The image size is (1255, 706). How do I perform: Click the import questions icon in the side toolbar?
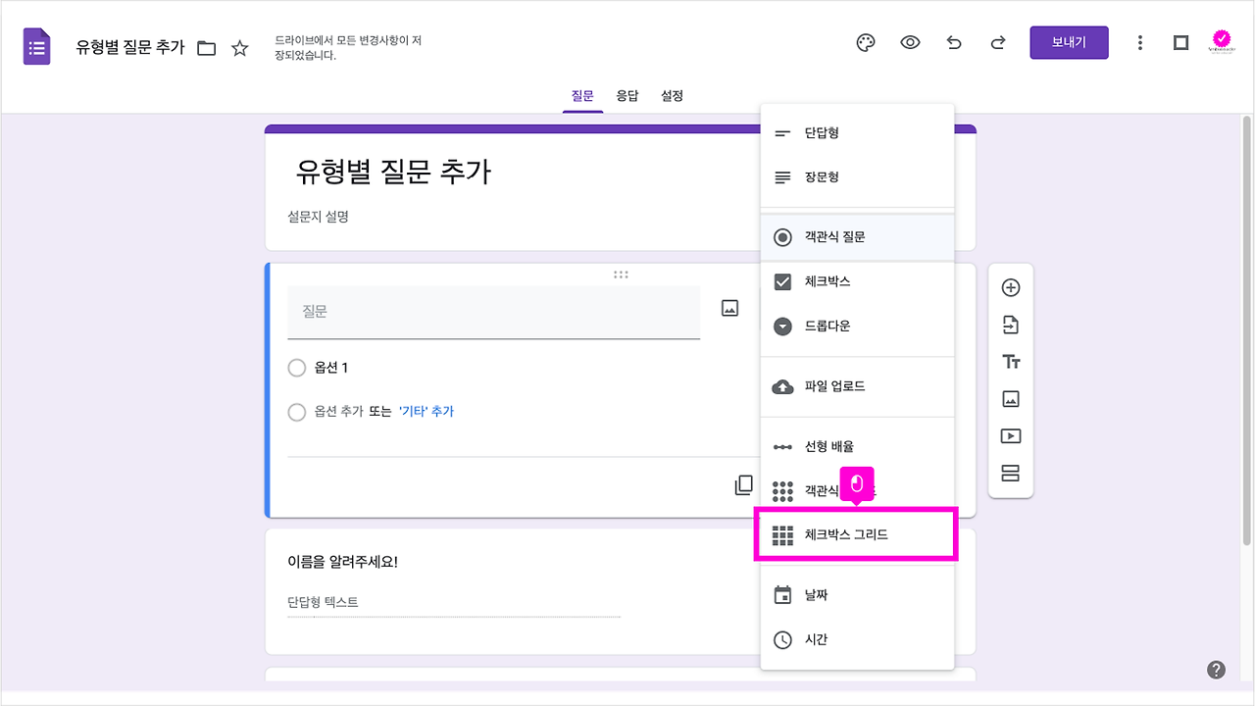coord(1010,325)
